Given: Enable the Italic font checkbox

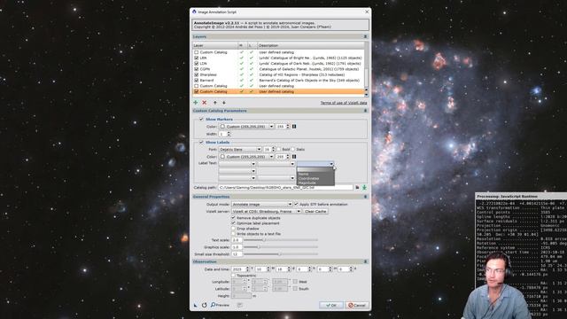Looking at the screenshot, I should (293, 150).
